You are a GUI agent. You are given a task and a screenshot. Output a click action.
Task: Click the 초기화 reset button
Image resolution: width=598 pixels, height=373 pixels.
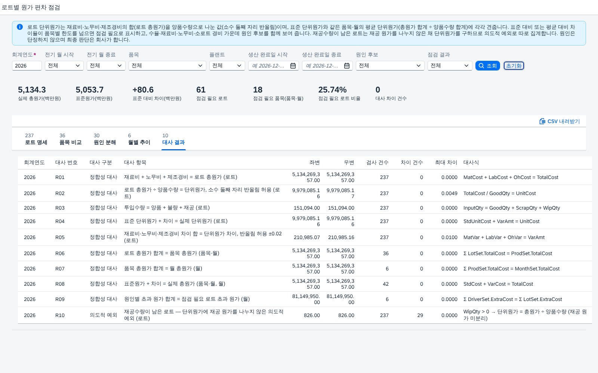pos(514,66)
